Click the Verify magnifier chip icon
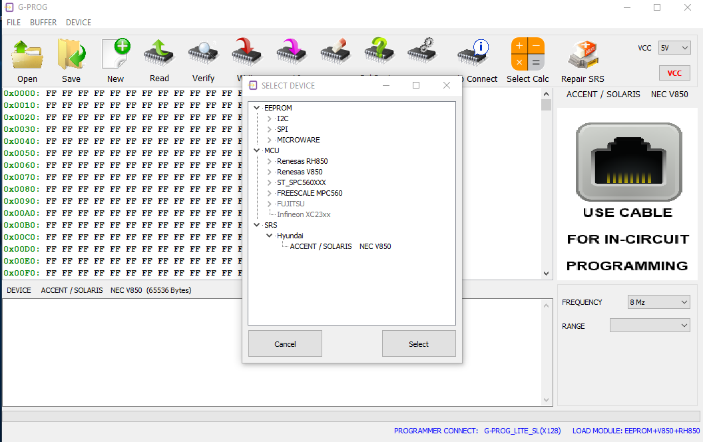 (203, 54)
